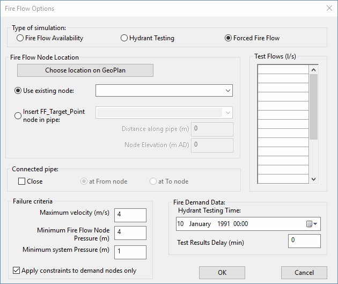Click the first Test Flows table cell
This screenshot has width=338, height=284.
(283, 70)
